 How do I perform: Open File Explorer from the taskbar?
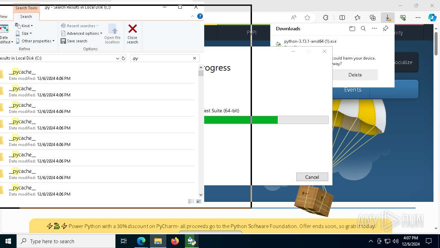tap(158, 241)
